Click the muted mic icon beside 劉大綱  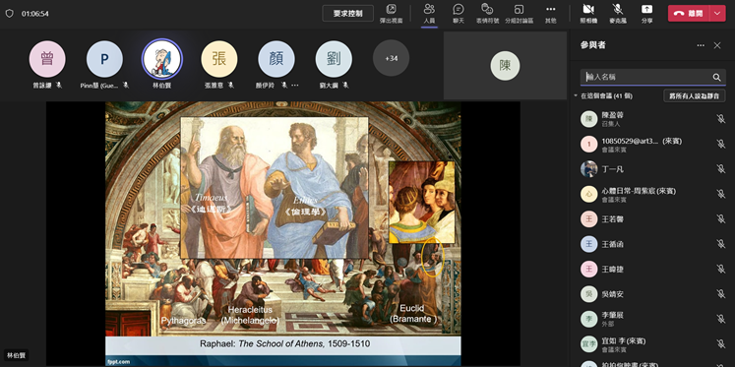345,86
